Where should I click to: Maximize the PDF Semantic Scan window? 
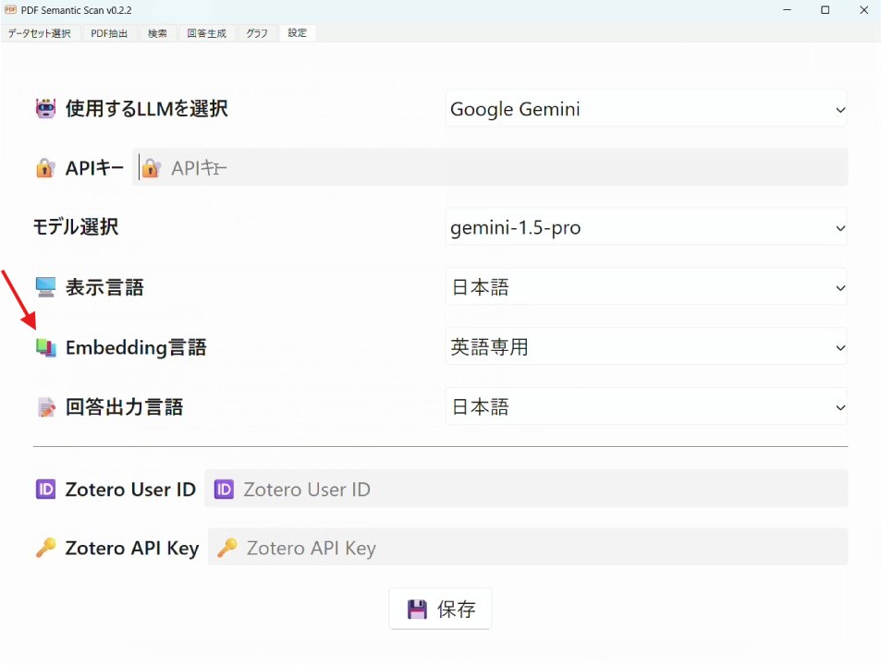(x=825, y=10)
